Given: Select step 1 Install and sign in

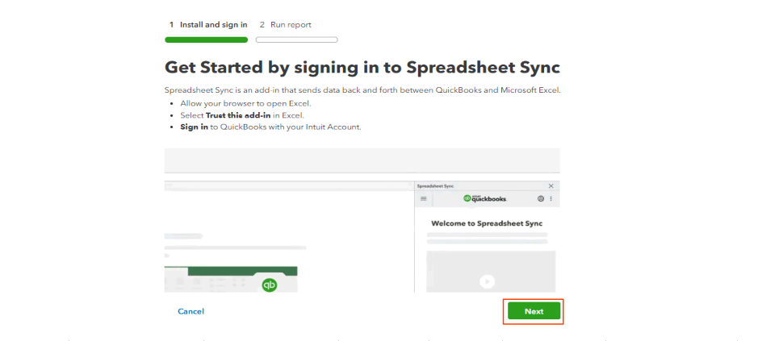Looking at the screenshot, I should [x=208, y=25].
